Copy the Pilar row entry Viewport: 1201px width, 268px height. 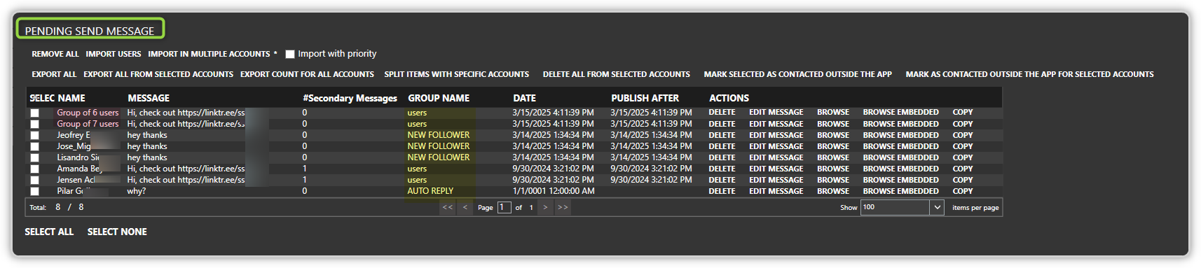(x=962, y=191)
